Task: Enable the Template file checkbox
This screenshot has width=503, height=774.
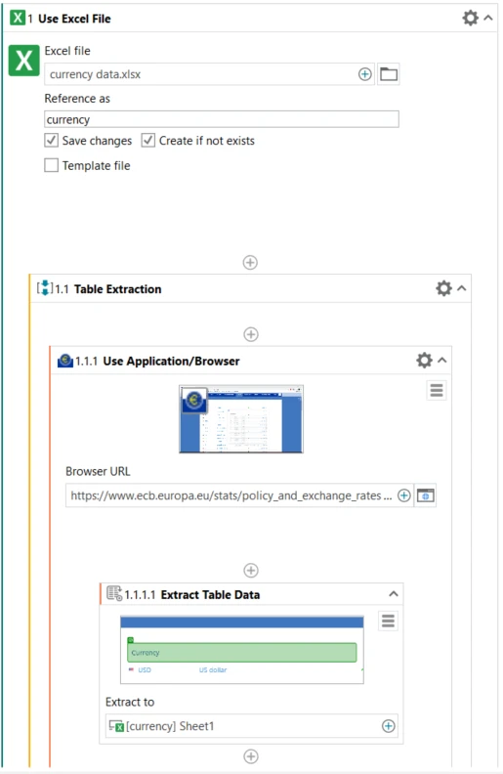Action: coord(52,165)
